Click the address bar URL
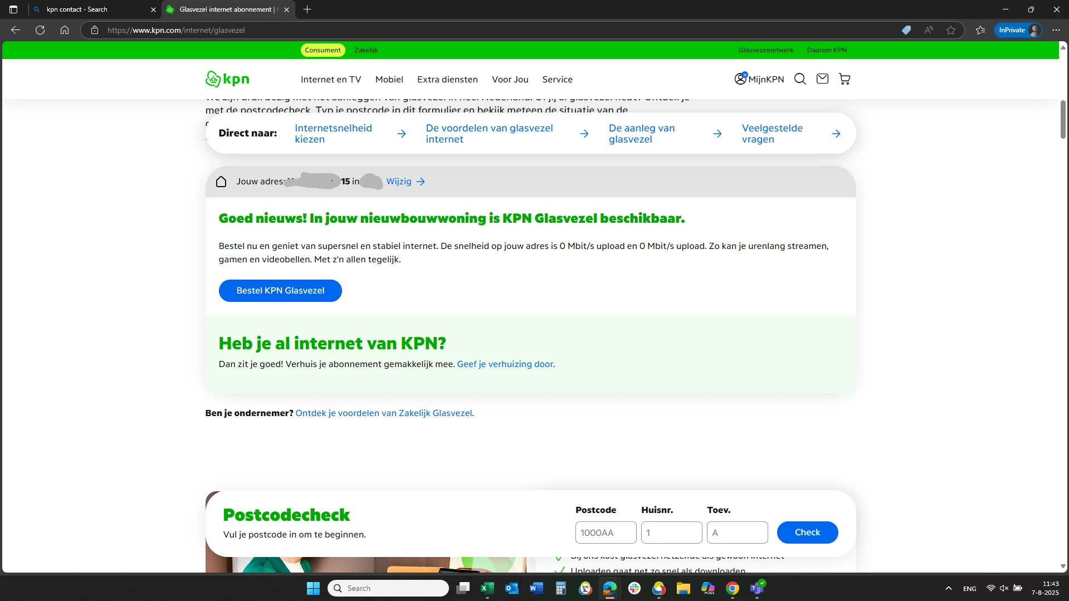The image size is (1069, 601). pos(176,30)
